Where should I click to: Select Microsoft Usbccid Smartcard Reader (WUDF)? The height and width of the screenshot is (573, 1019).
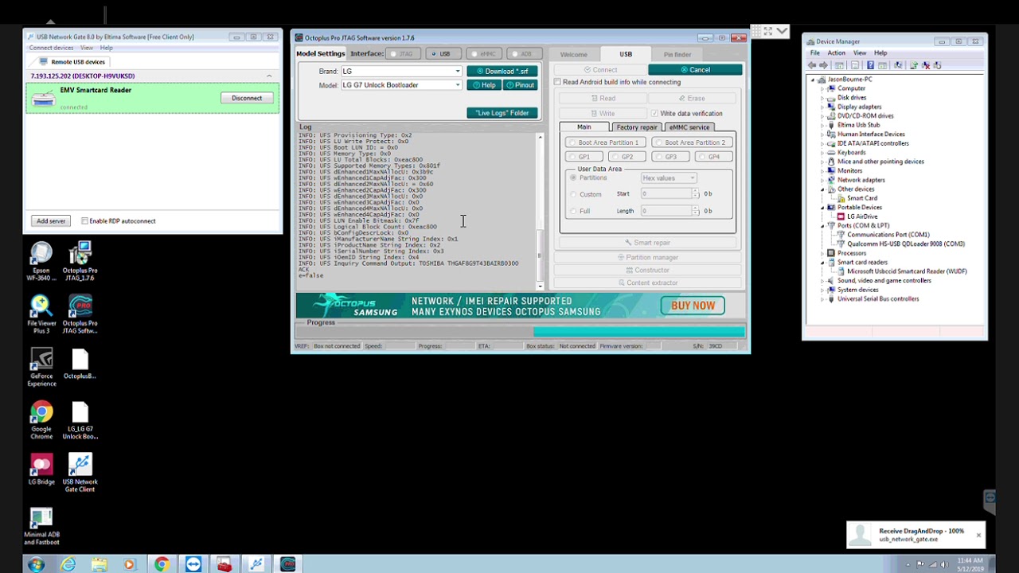(x=907, y=271)
